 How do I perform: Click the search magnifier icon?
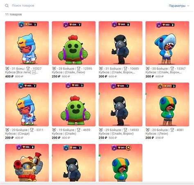pyautogui.click(x=7, y=6)
